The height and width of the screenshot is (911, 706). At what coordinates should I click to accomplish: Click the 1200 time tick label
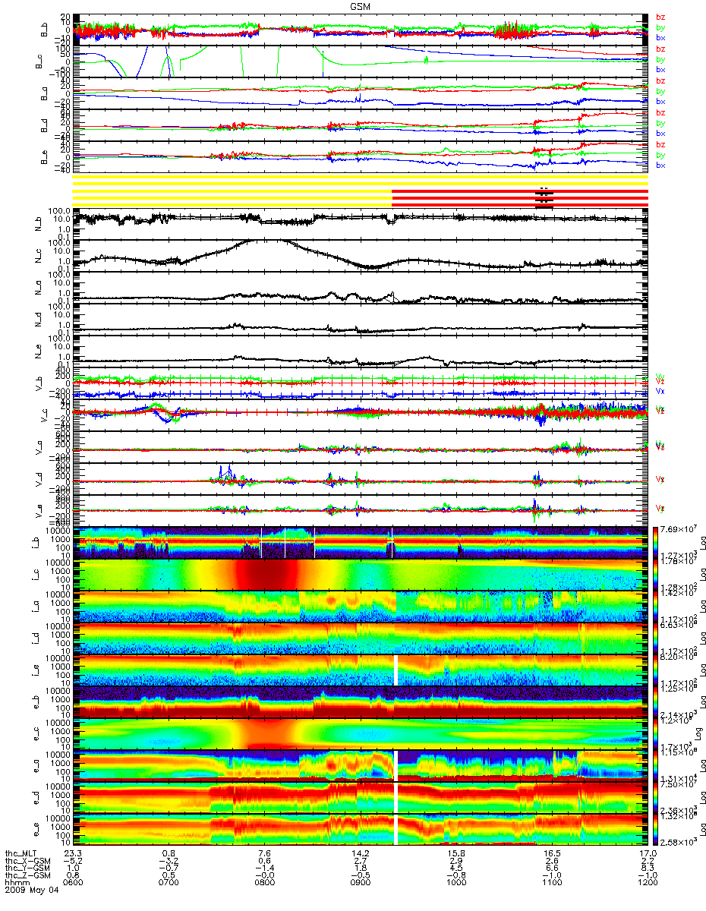point(647,884)
